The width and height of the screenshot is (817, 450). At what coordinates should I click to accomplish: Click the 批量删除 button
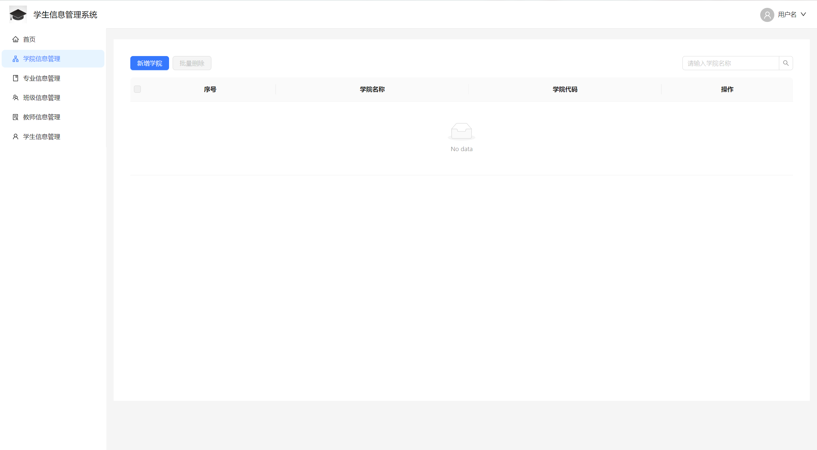click(192, 63)
